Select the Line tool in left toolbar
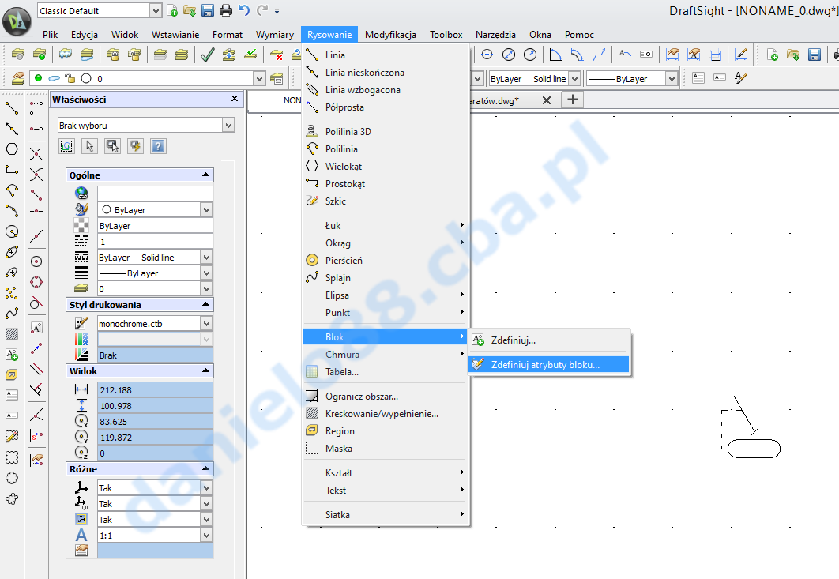The height and width of the screenshot is (579, 839). pos(12,108)
